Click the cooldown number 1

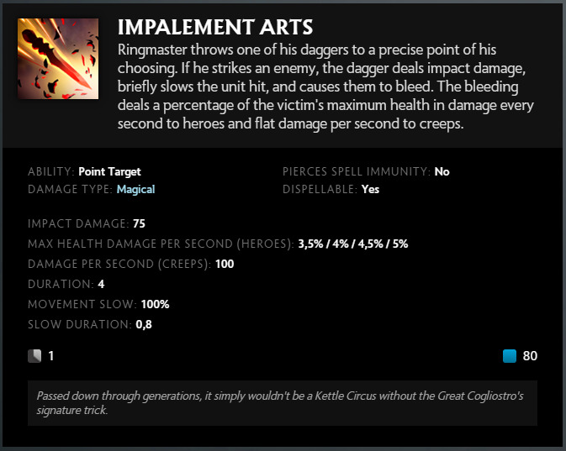pyautogui.click(x=51, y=356)
